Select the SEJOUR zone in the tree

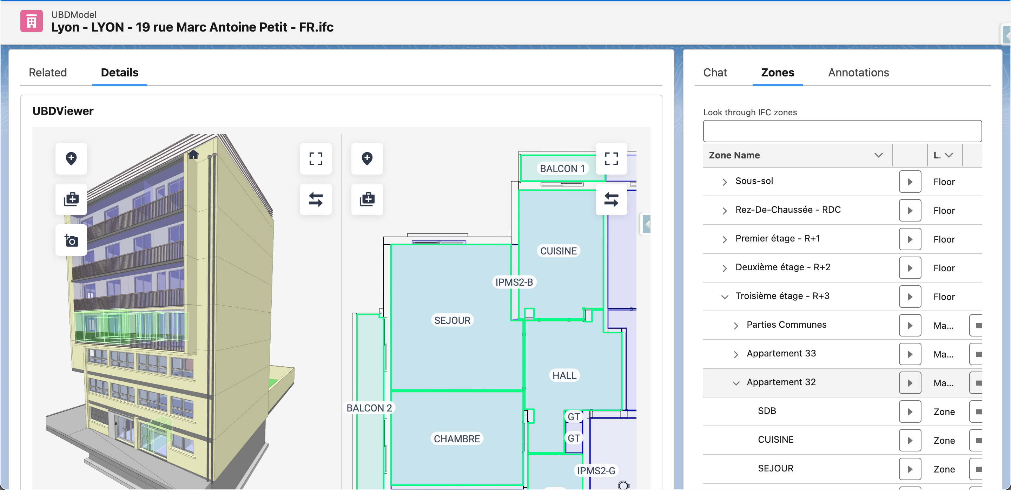[x=775, y=468]
